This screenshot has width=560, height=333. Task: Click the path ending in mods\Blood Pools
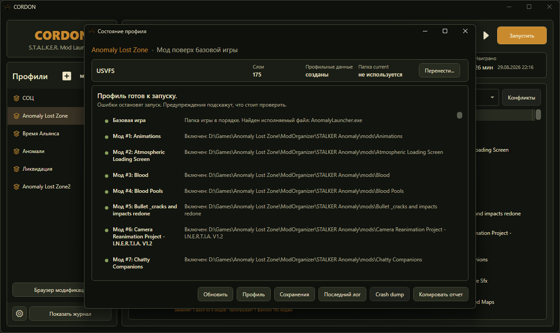[x=294, y=191]
